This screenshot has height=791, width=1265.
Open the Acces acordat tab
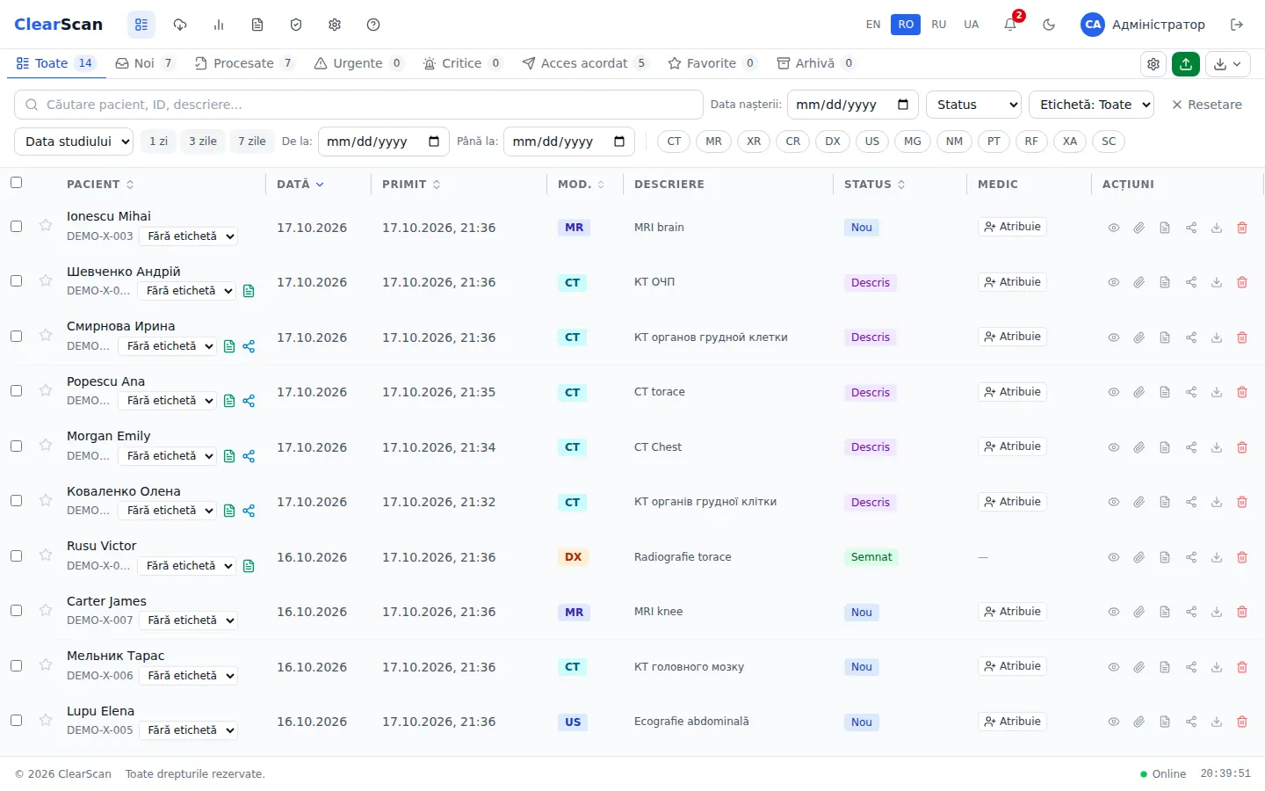pyautogui.click(x=584, y=63)
